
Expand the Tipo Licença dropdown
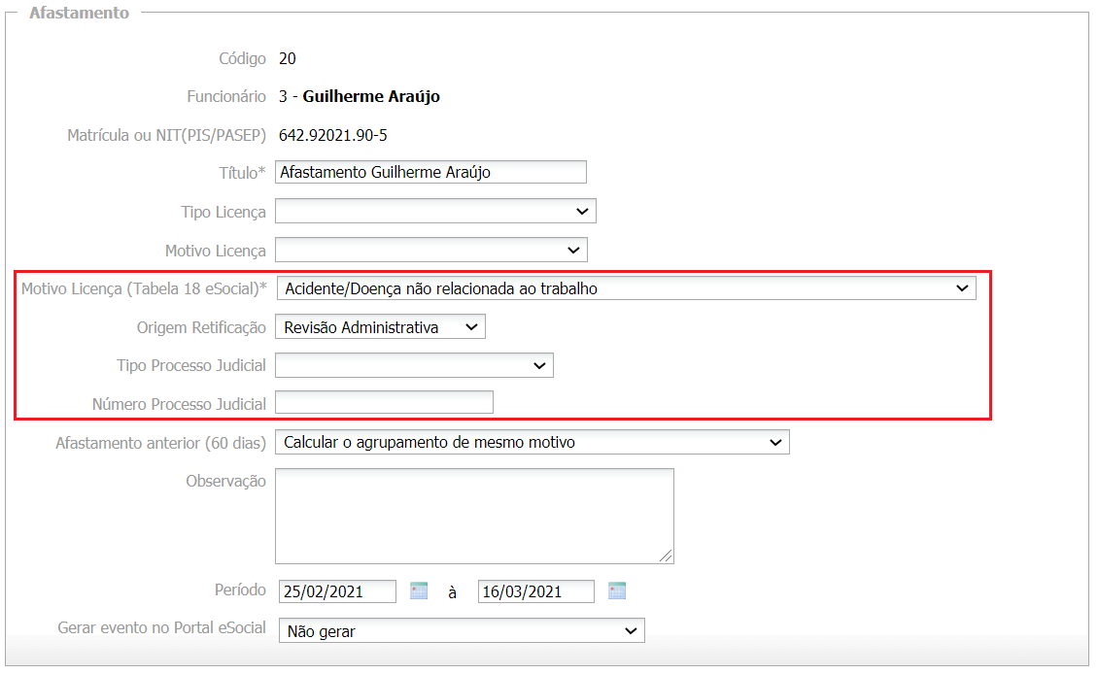click(435, 211)
